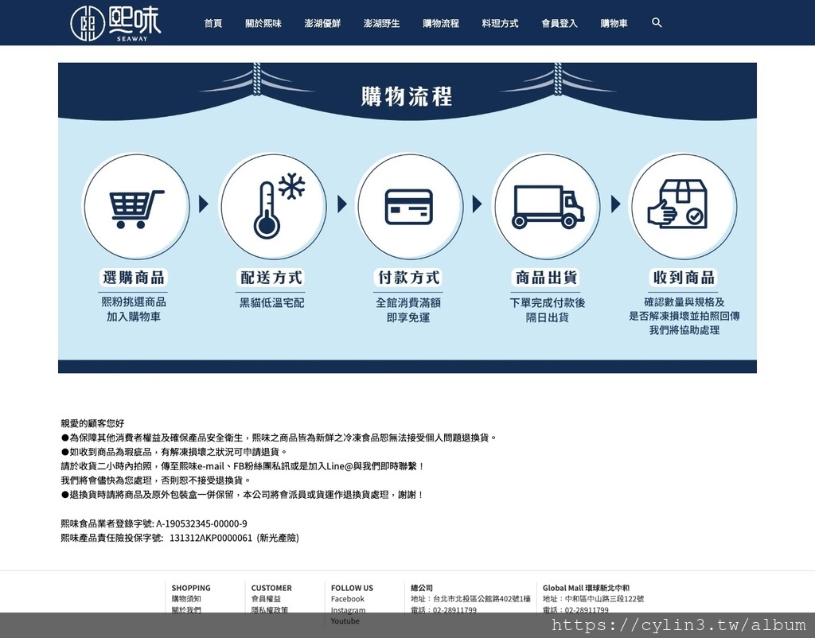Click Global Mall 環球新北中和 heading

point(586,588)
